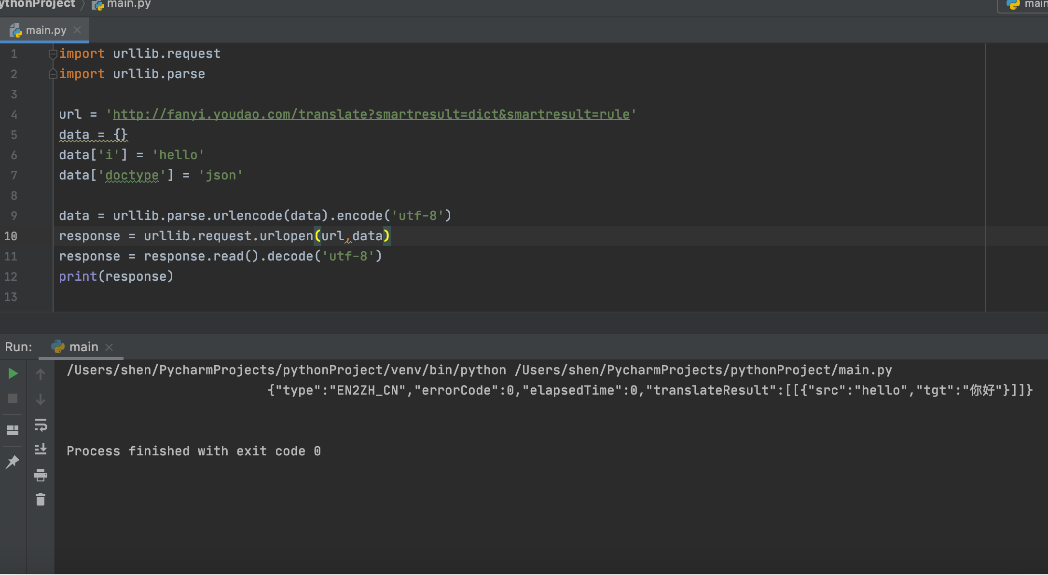This screenshot has width=1048, height=575.
Task: Close the main.py editor tab
Action: [77, 30]
